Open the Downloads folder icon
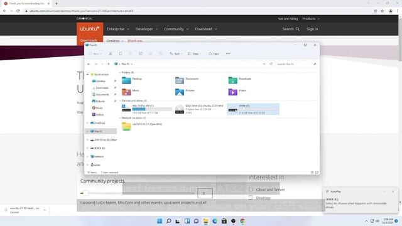 [233, 80]
